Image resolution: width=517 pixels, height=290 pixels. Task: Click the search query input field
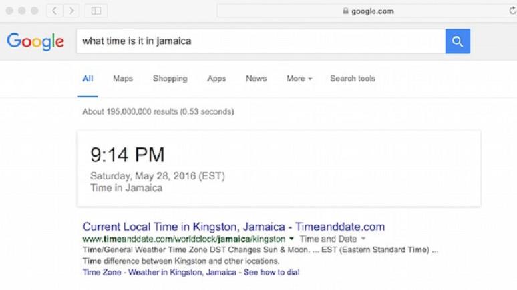click(x=261, y=41)
